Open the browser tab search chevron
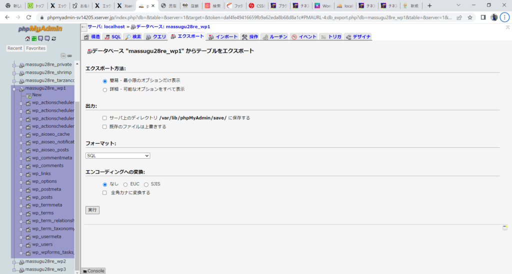 click(x=458, y=5)
